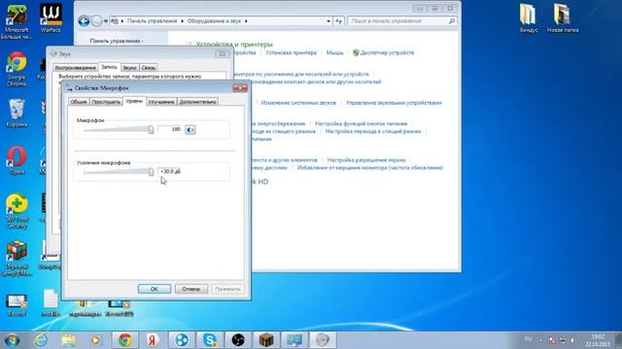Click the RU language indicator in the tray
Viewport: 622px width, 349px height.
tap(528, 338)
